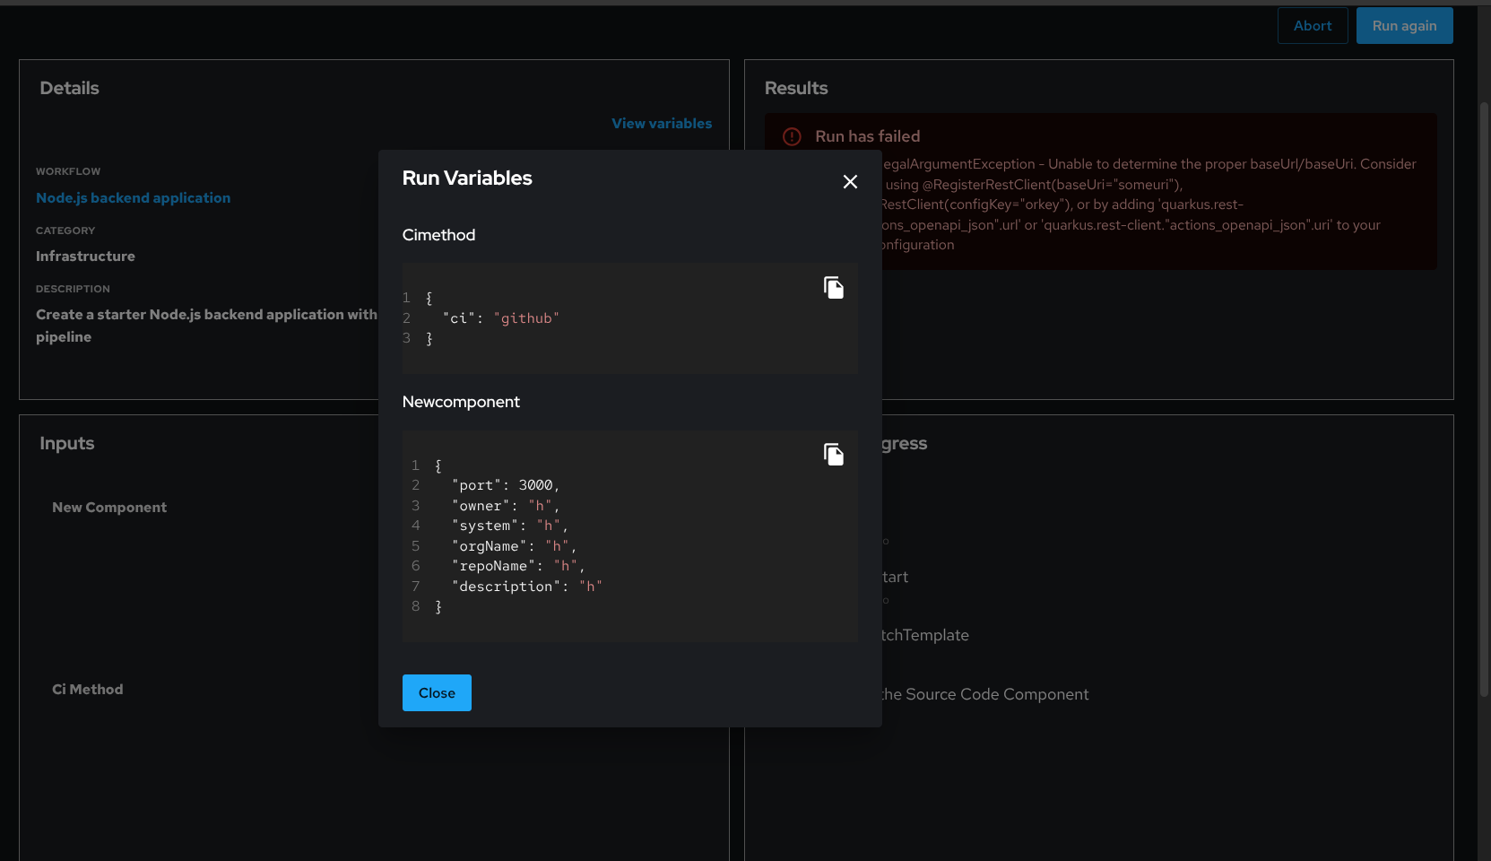This screenshot has height=861, width=1491.
Task: Click the port value 3000 in Newcomponent code
Action: 535,485
